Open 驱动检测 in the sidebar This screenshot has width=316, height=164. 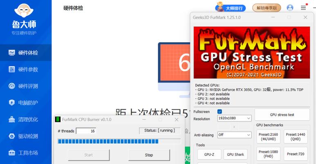click(x=26, y=136)
